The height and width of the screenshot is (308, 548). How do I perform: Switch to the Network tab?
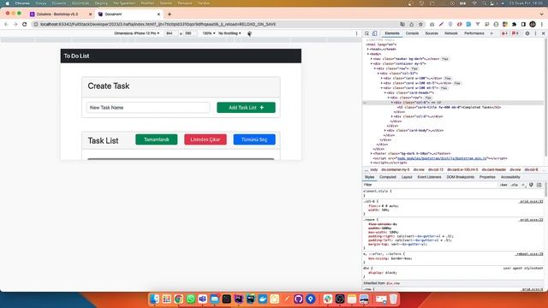(451, 33)
